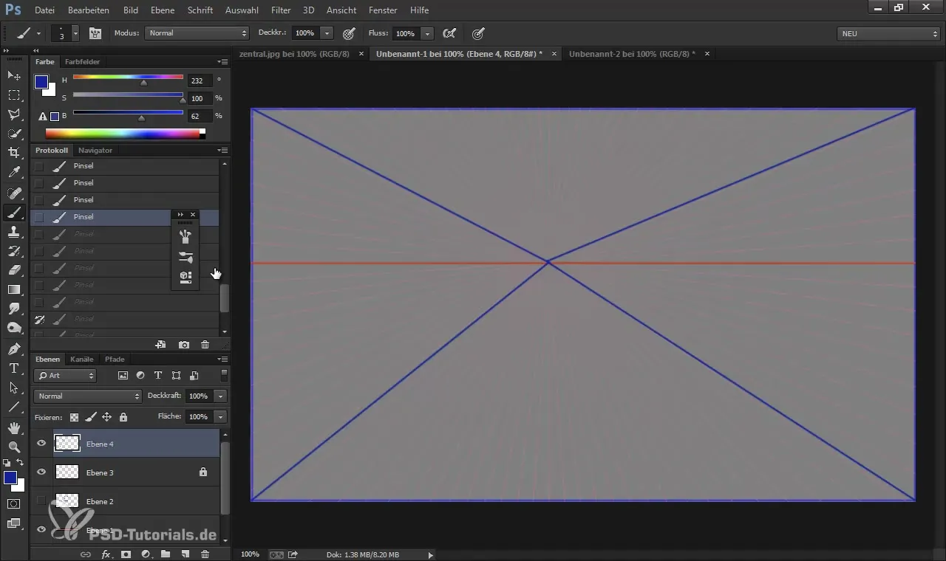Viewport: 946px width, 561px height.
Task: Select the Brush tool in toolbox
Action: point(14,213)
